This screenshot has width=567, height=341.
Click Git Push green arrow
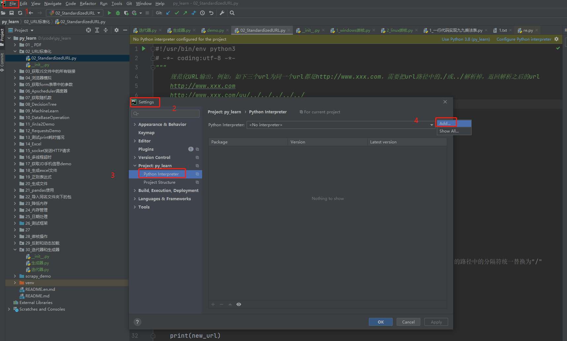click(185, 13)
